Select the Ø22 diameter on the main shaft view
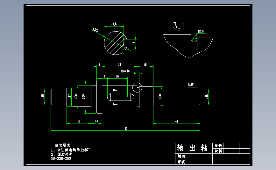276x170 pixels. 76,97
